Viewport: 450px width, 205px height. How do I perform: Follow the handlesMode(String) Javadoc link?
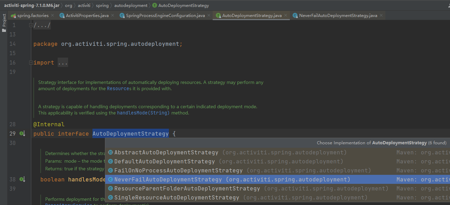143,113
